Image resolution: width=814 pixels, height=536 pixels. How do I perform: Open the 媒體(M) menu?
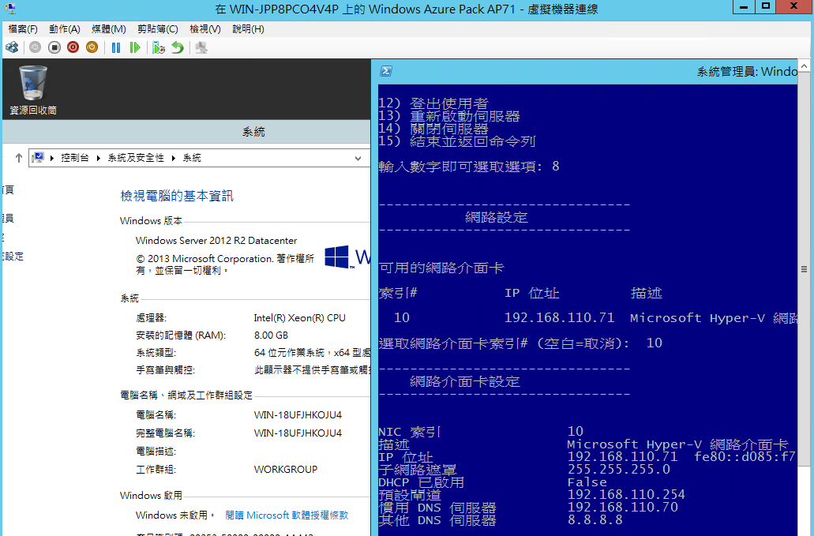[108, 29]
